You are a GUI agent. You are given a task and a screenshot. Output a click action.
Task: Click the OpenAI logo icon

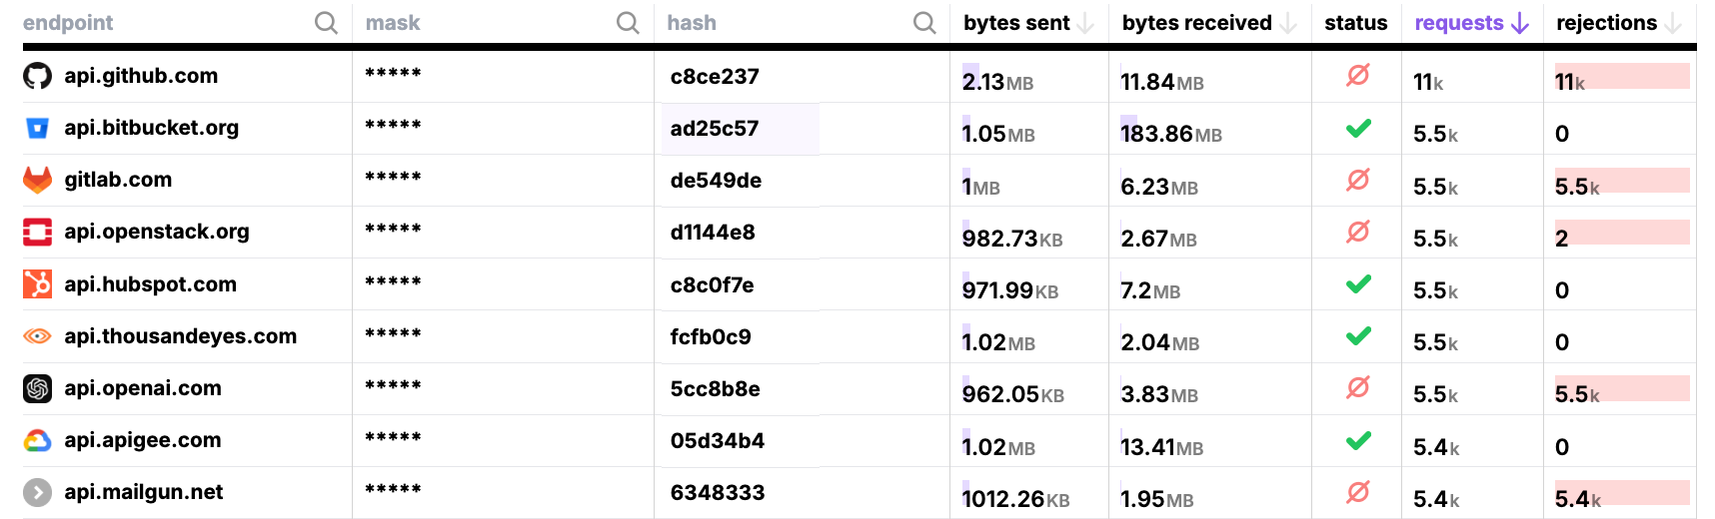click(37, 388)
